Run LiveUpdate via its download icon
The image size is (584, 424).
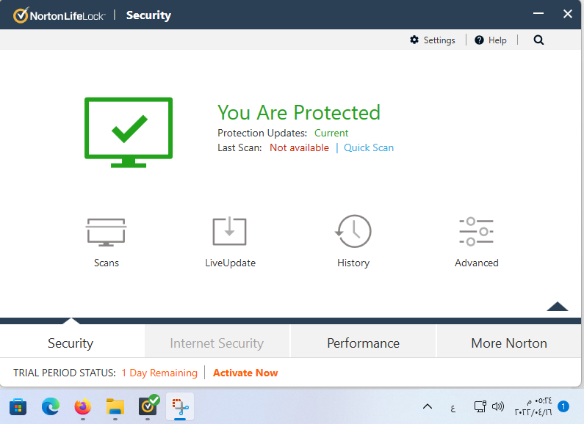[x=229, y=231]
